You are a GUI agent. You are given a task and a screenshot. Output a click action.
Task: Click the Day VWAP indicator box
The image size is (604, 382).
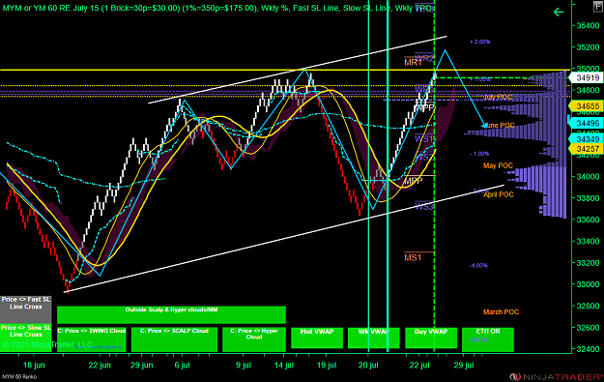431,338
